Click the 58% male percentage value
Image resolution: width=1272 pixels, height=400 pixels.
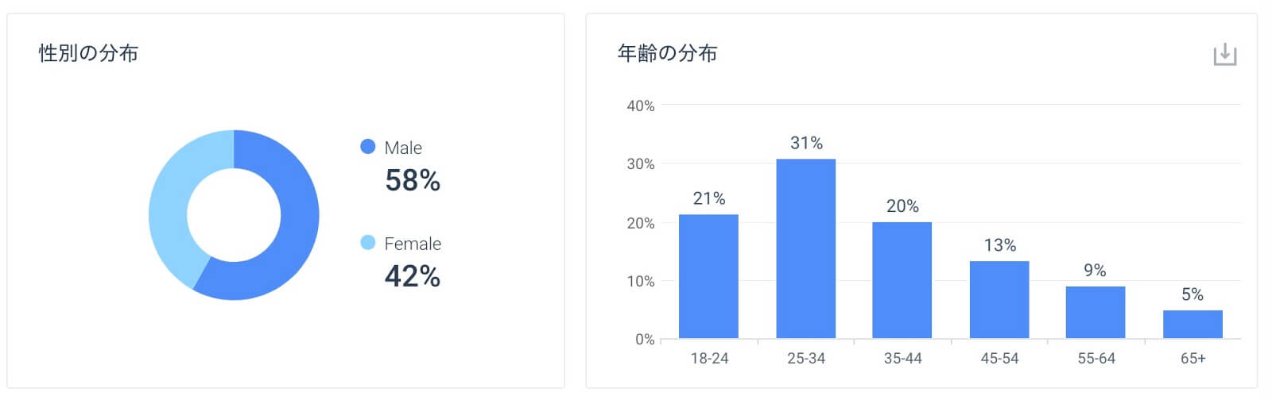pyautogui.click(x=413, y=181)
